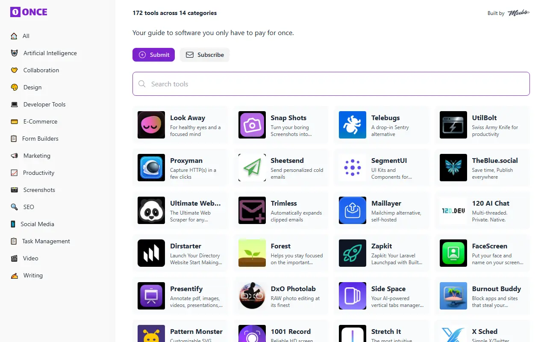Open the UtilBolt terminal icon
This screenshot has width=547, height=342.
coord(453,125)
